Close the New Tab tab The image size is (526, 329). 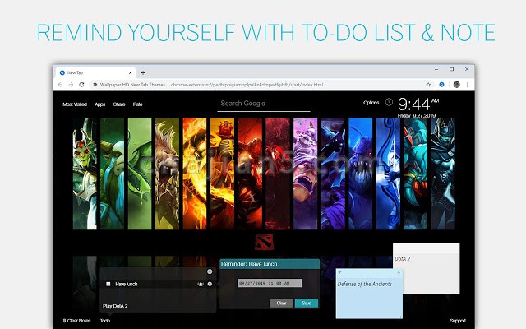pyautogui.click(x=130, y=72)
